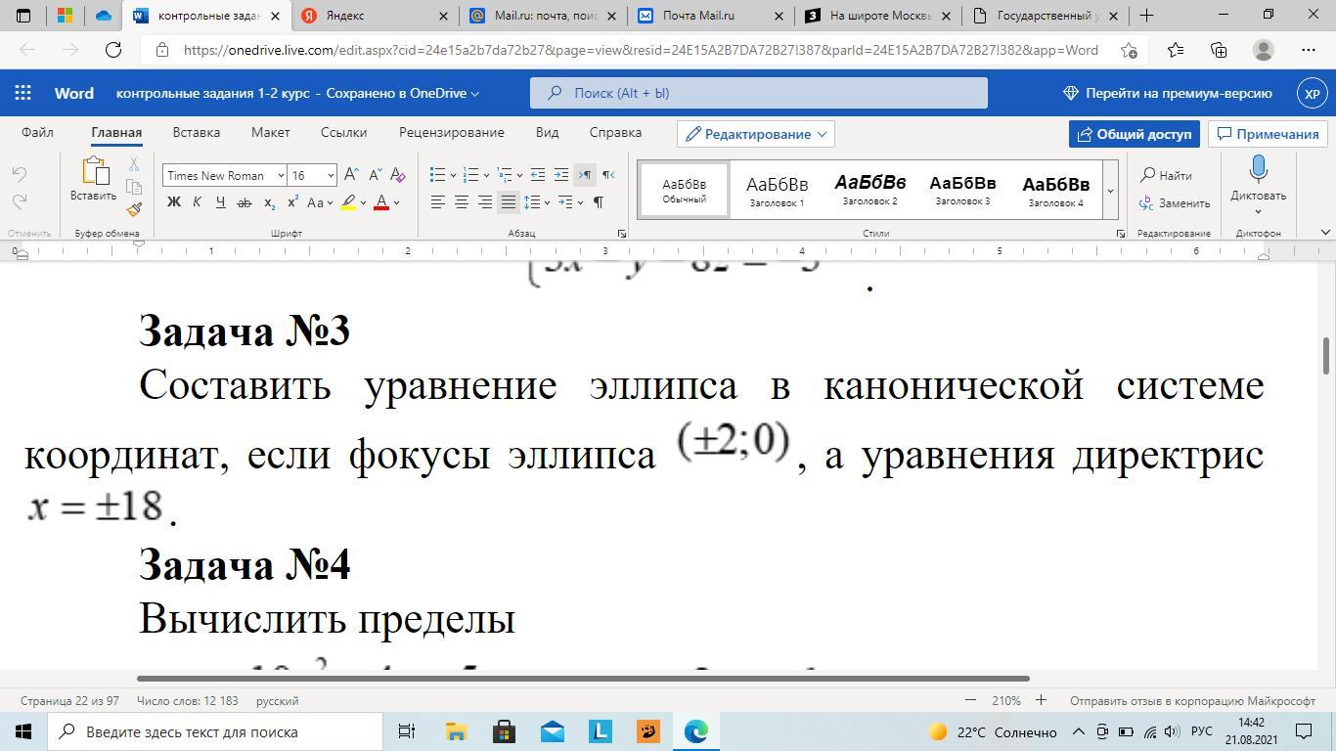1336x751 pixels.
Task: Expand the styles gallery arrow
Action: tap(1110, 191)
